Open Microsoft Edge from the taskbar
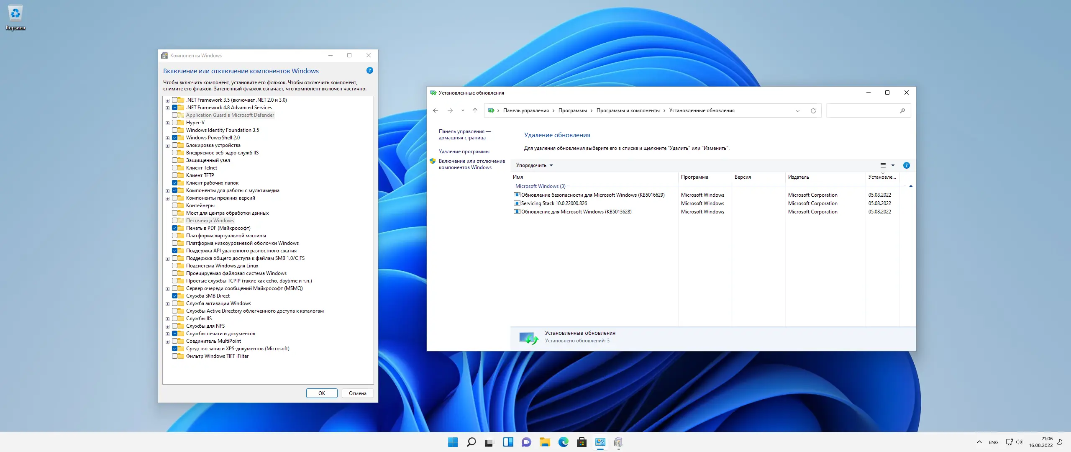Image resolution: width=1071 pixels, height=452 pixels. (x=563, y=442)
